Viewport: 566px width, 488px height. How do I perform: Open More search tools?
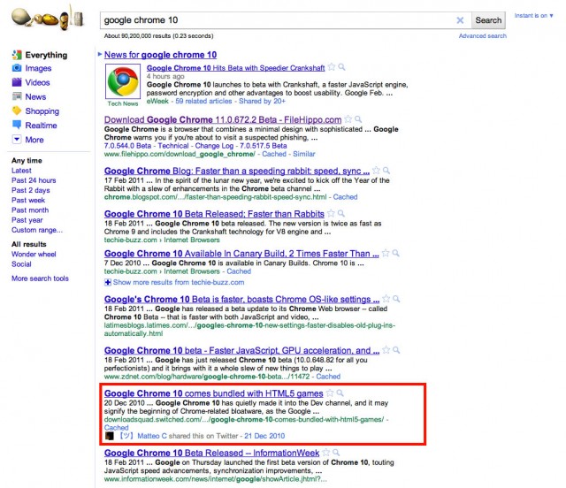point(40,278)
